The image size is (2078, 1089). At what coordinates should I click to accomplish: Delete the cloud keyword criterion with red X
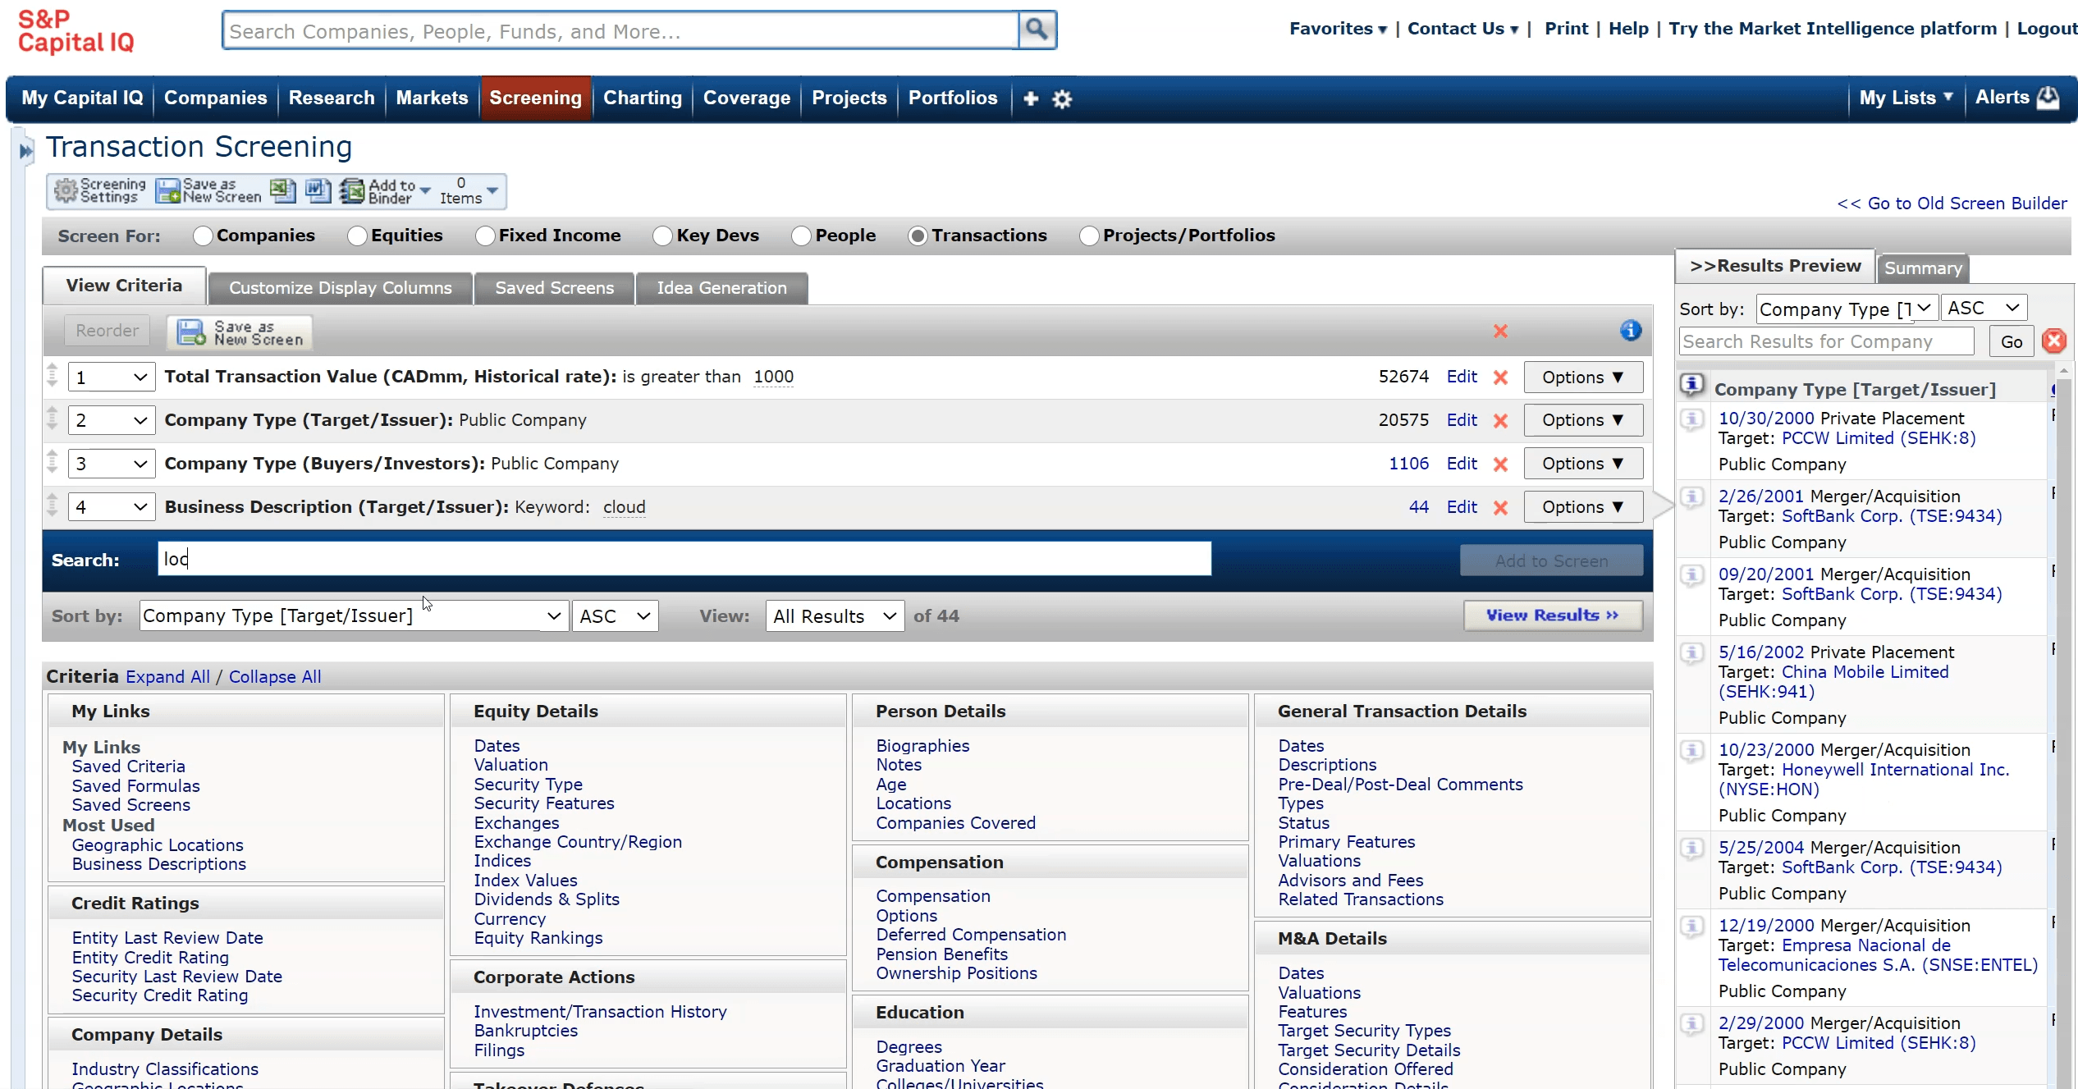(x=1500, y=508)
